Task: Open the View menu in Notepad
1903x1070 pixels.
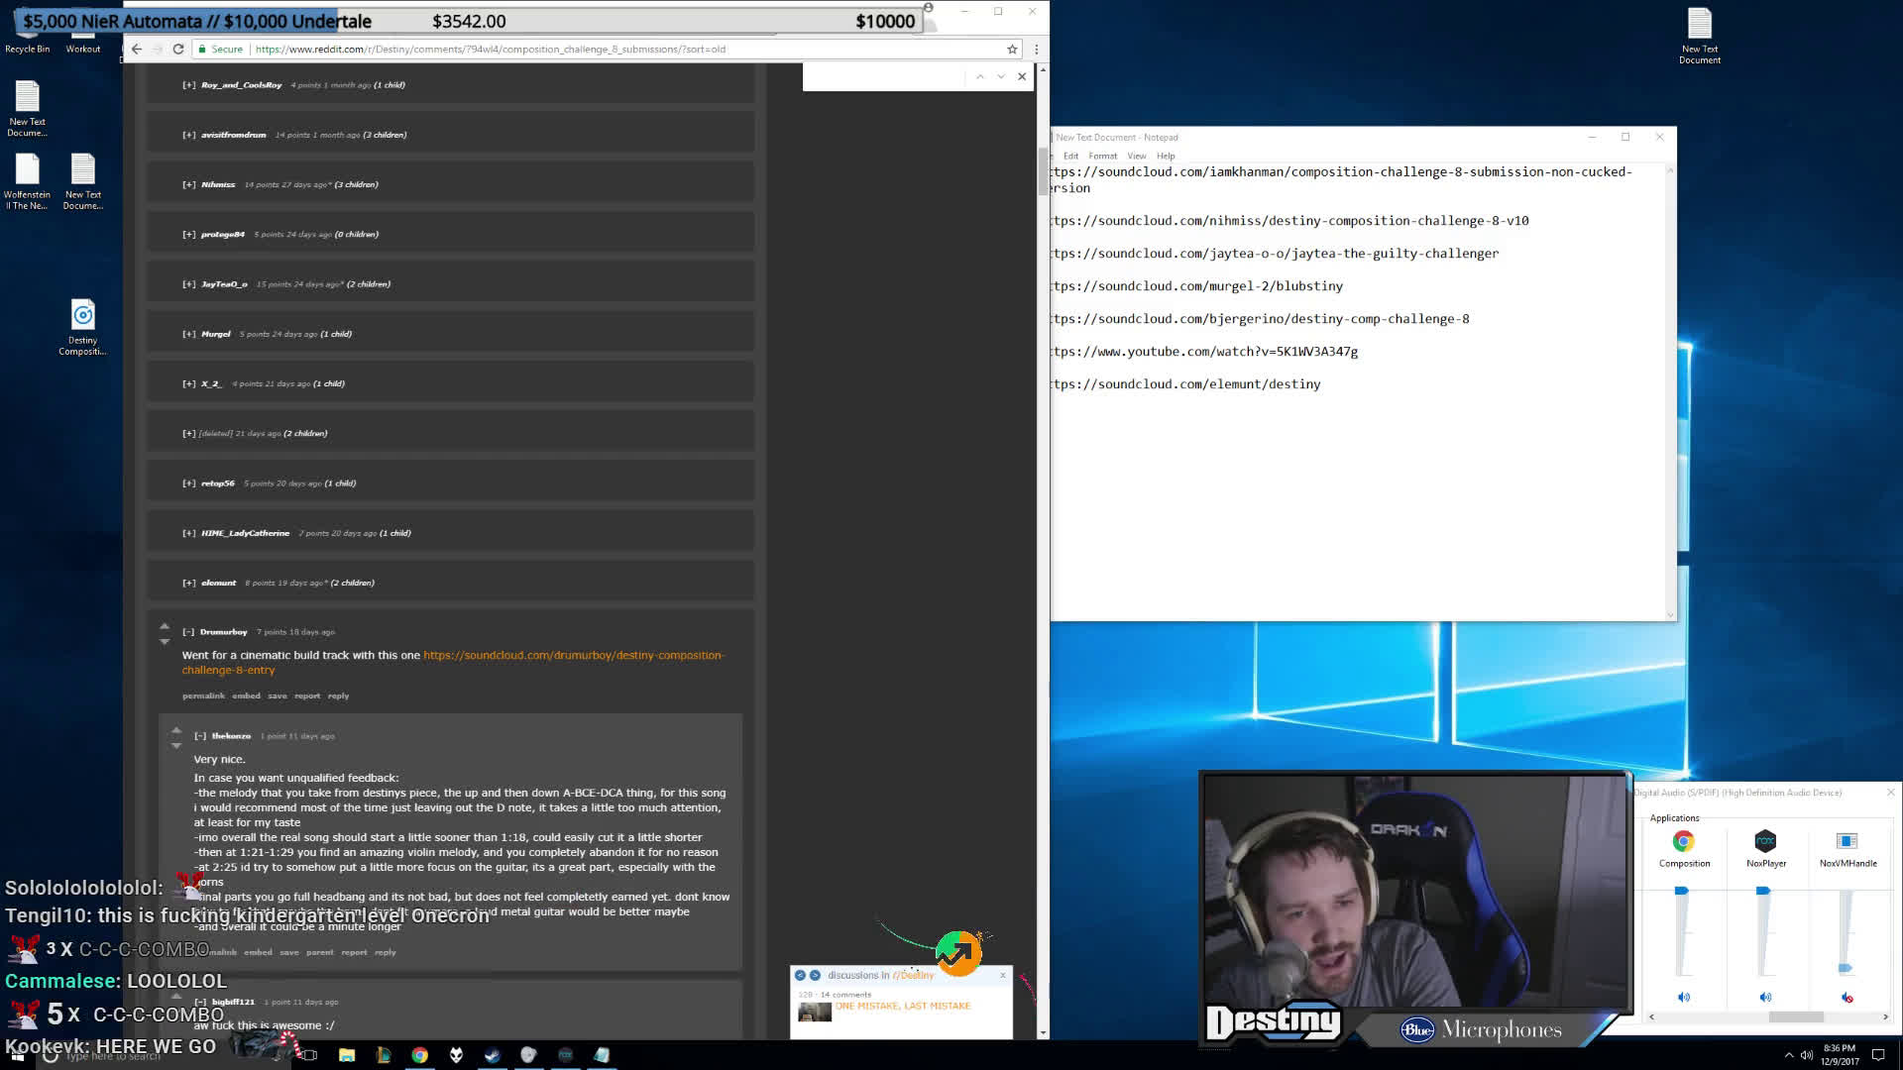Action: [1136, 156]
